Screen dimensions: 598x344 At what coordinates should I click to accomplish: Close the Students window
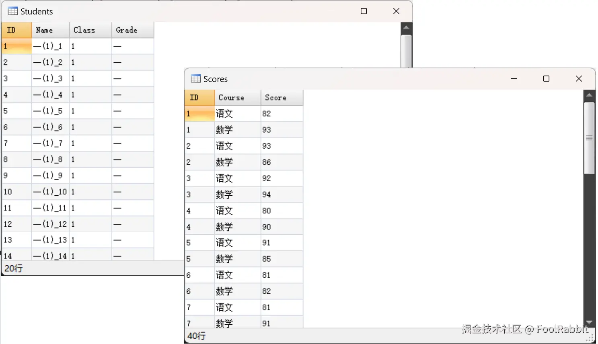coord(396,11)
